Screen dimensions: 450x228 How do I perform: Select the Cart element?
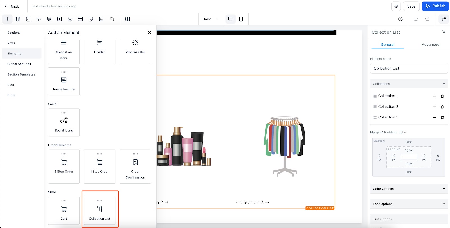tap(64, 211)
